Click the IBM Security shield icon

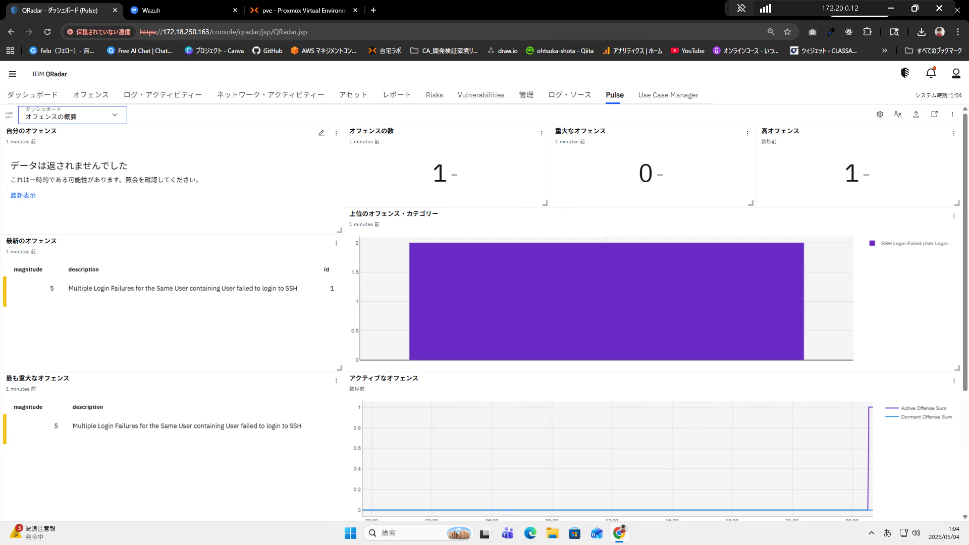(x=905, y=73)
